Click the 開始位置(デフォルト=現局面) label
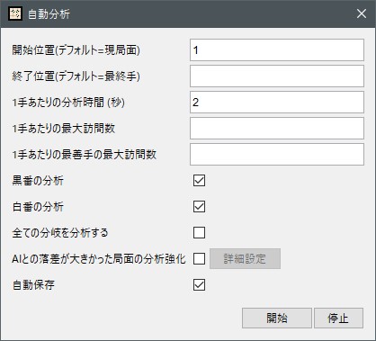Screen dimensions: 376x341 [76, 50]
